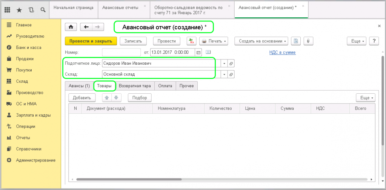Go back with the left arrow
The width and height of the screenshot is (386, 190).
pos(86,27)
